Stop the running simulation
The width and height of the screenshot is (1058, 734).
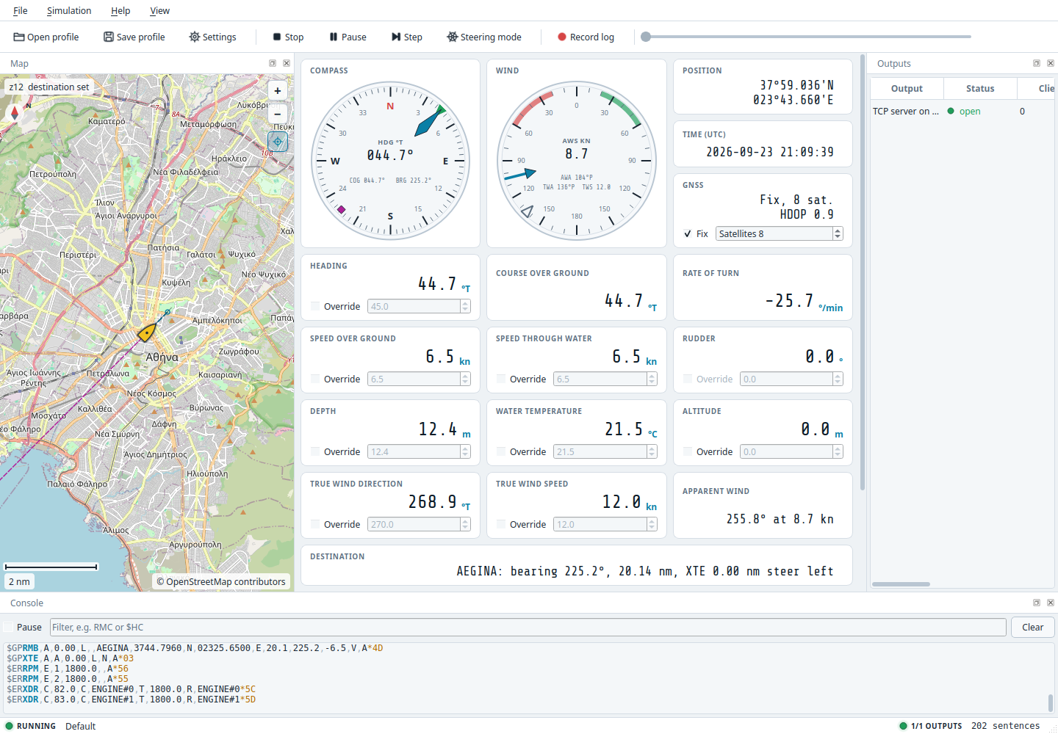288,37
